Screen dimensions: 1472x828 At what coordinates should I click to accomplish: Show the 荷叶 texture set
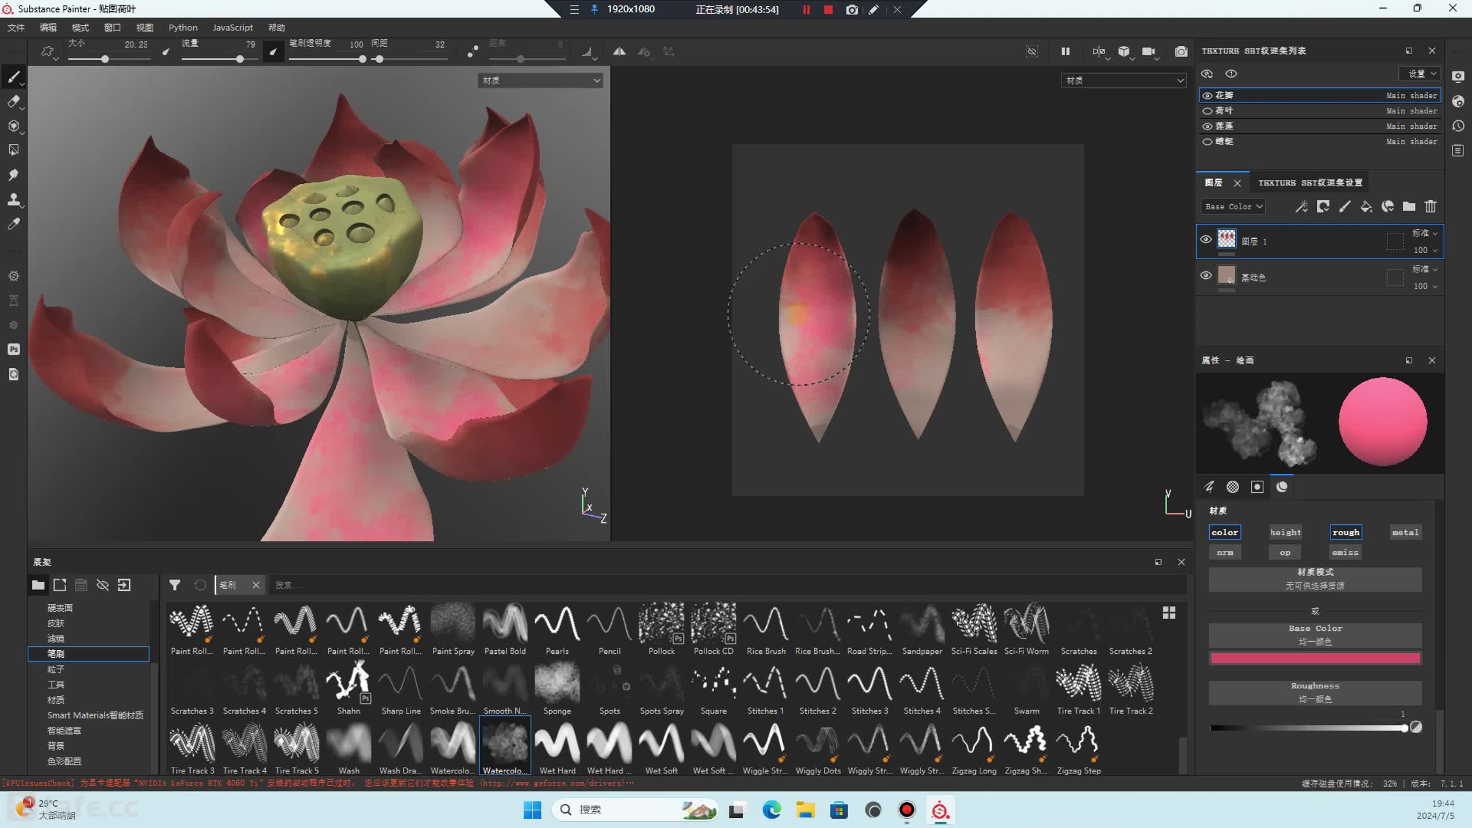click(x=1207, y=111)
